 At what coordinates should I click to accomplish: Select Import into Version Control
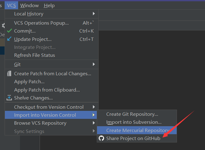click(x=51, y=115)
